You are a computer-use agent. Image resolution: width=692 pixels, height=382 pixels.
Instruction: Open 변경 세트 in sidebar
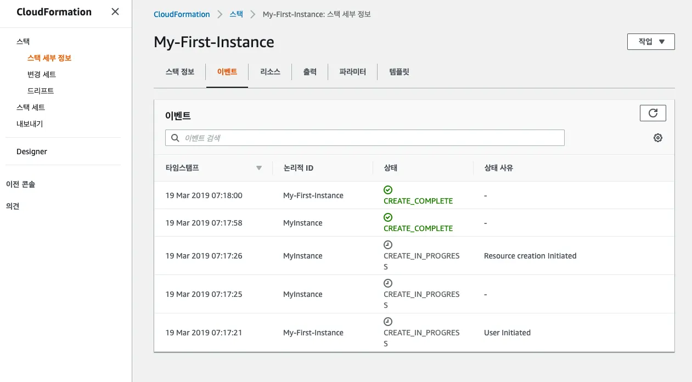click(x=42, y=74)
